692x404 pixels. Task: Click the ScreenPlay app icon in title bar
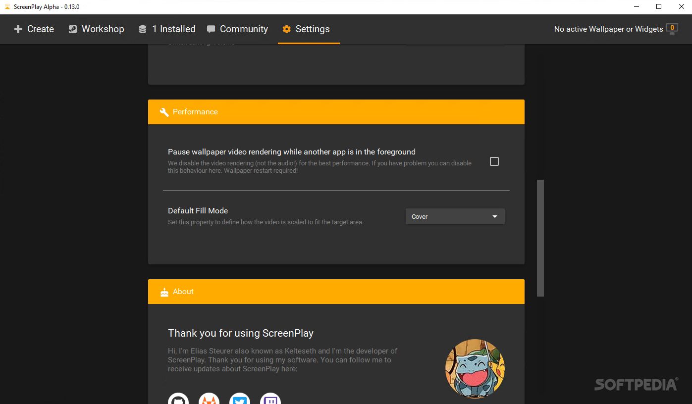click(x=7, y=7)
